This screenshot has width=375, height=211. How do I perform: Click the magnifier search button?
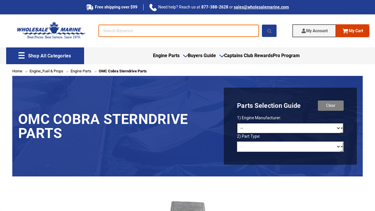269,31
